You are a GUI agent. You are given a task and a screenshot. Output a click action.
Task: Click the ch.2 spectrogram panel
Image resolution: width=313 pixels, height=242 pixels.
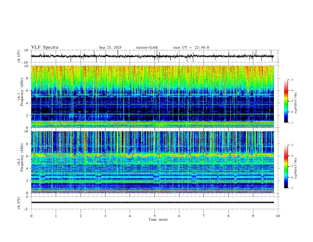click(152, 162)
